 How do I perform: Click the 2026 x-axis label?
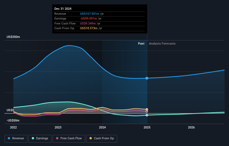191,128
